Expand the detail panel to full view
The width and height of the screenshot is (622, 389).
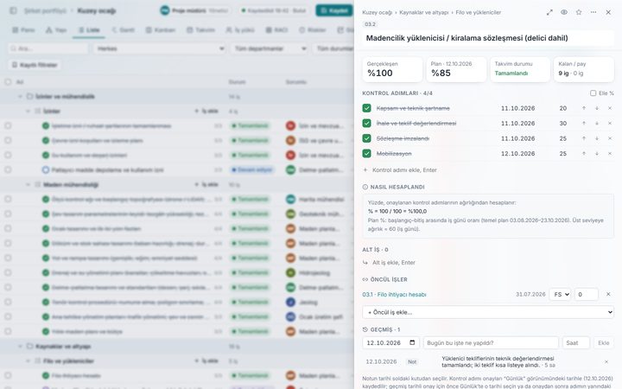pos(549,12)
